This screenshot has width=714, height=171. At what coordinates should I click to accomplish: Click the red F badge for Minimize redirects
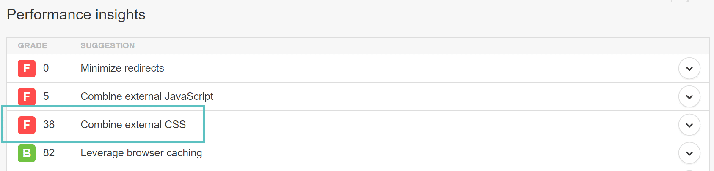(27, 68)
